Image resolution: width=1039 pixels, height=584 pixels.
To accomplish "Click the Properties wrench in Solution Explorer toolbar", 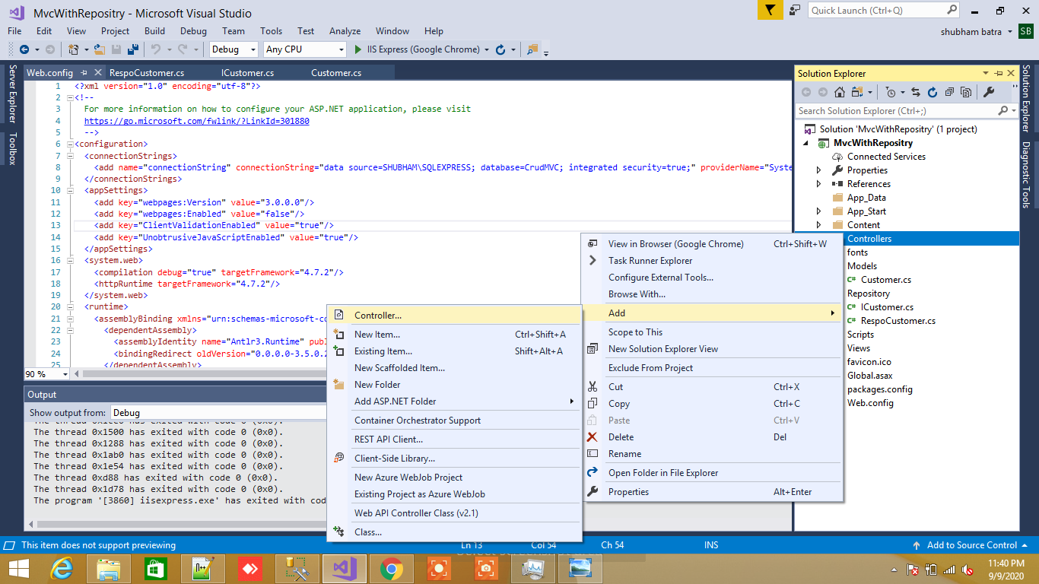I will 990,92.
